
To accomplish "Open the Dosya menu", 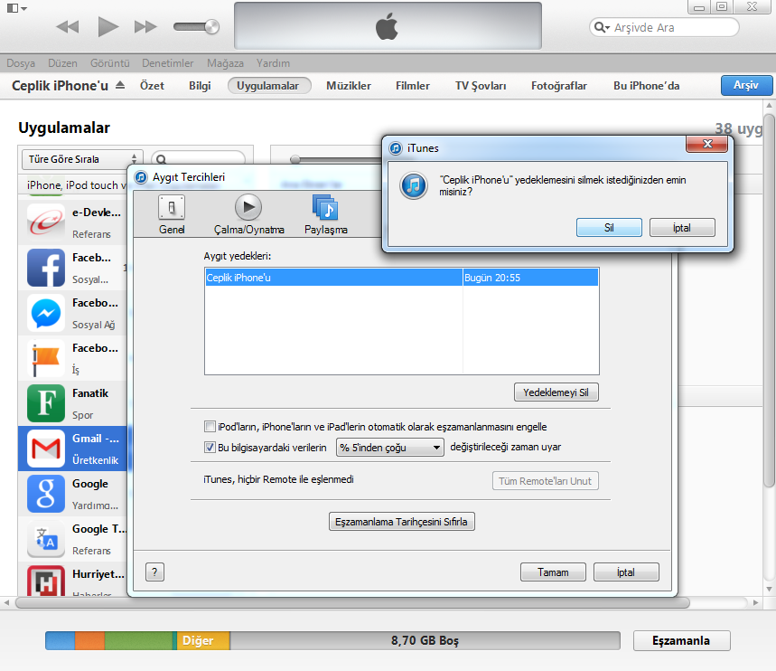I will click(x=21, y=63).
